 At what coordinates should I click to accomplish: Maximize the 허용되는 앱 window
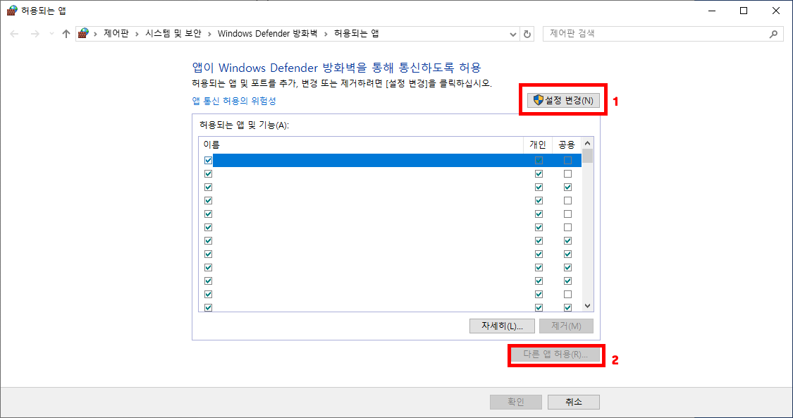pos(744,11)
